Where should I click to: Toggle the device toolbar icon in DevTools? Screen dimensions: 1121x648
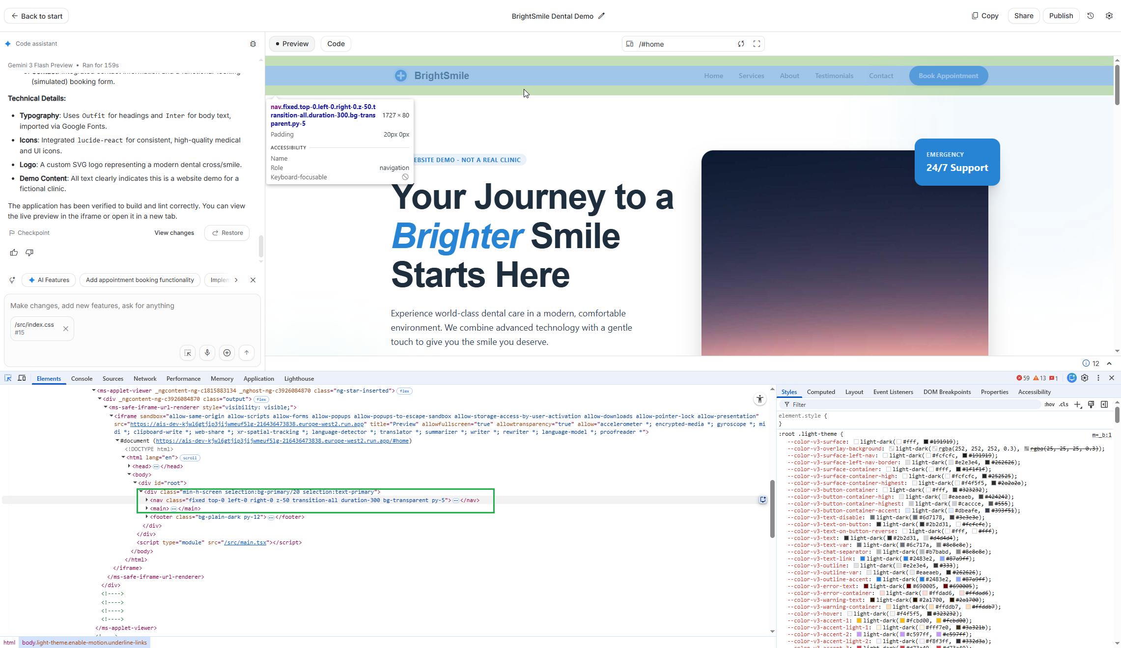(x=22, y=378)
